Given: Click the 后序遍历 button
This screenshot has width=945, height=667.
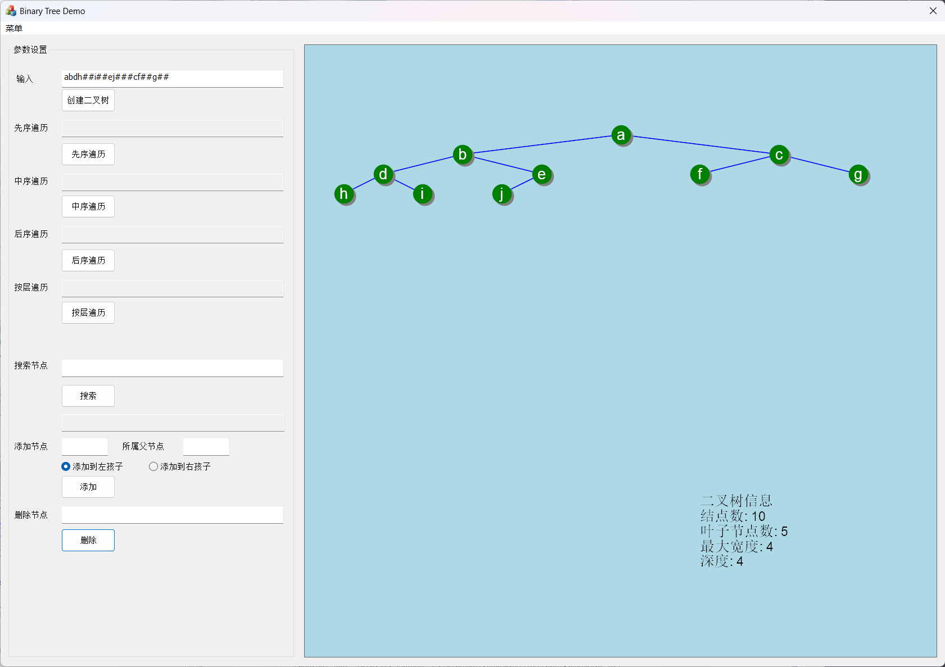Looking at the screenshot, I should point(88,260).
